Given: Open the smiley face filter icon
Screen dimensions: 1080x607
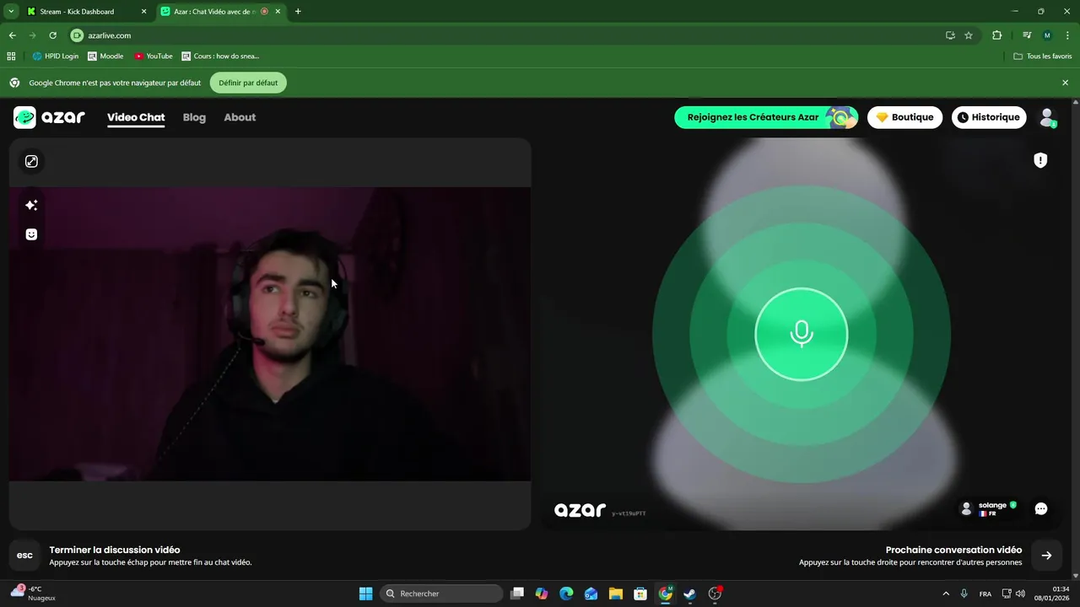Looking at the screenshot, I should [x=31, y=234].
